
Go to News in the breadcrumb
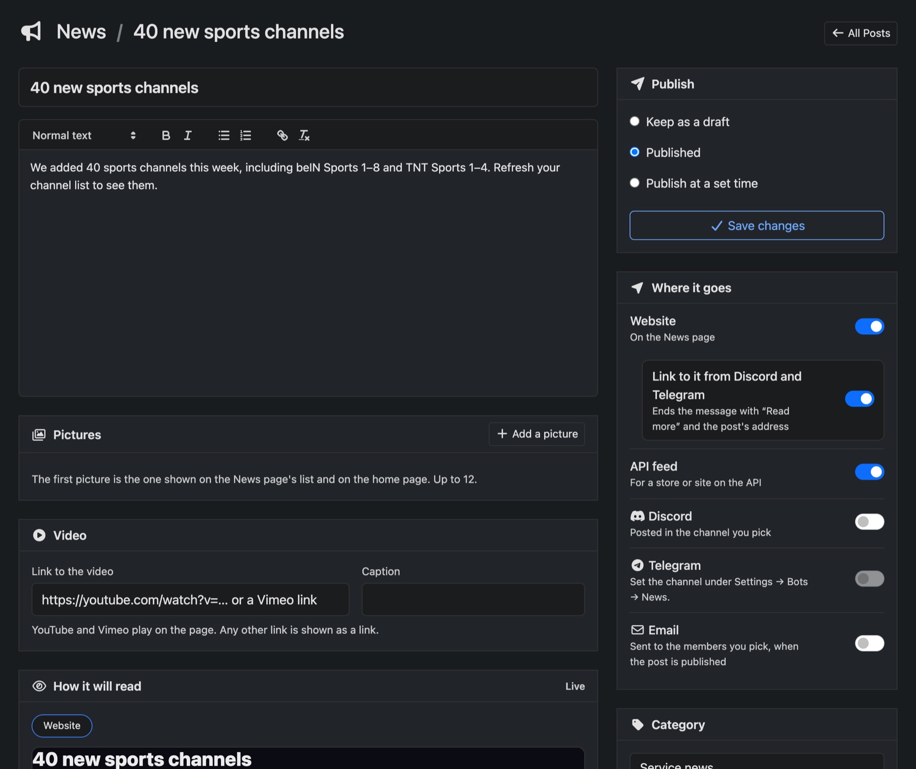click(81, 32)
